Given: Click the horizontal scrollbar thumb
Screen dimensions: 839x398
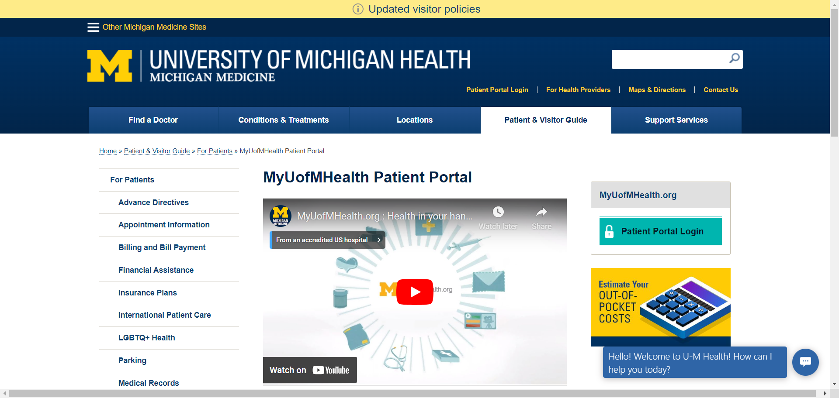Looking at the screenshot, I should [x=412, y=393].
